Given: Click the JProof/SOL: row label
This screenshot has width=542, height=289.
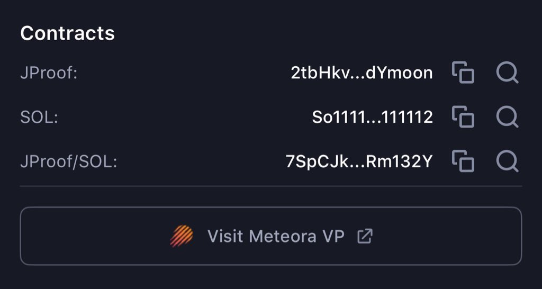Looking at the screenshot, I should [68, 162].
